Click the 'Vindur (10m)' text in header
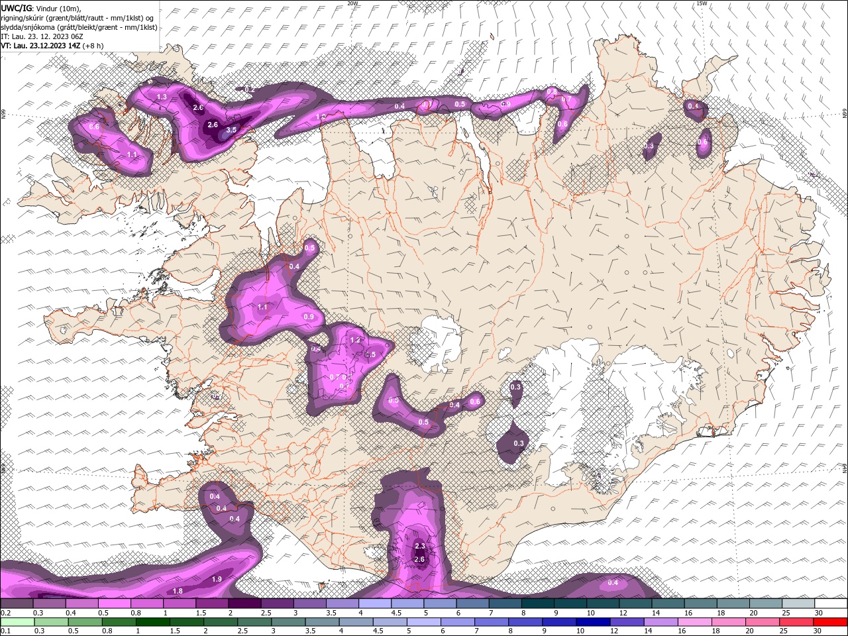 [x=58, y=7]
